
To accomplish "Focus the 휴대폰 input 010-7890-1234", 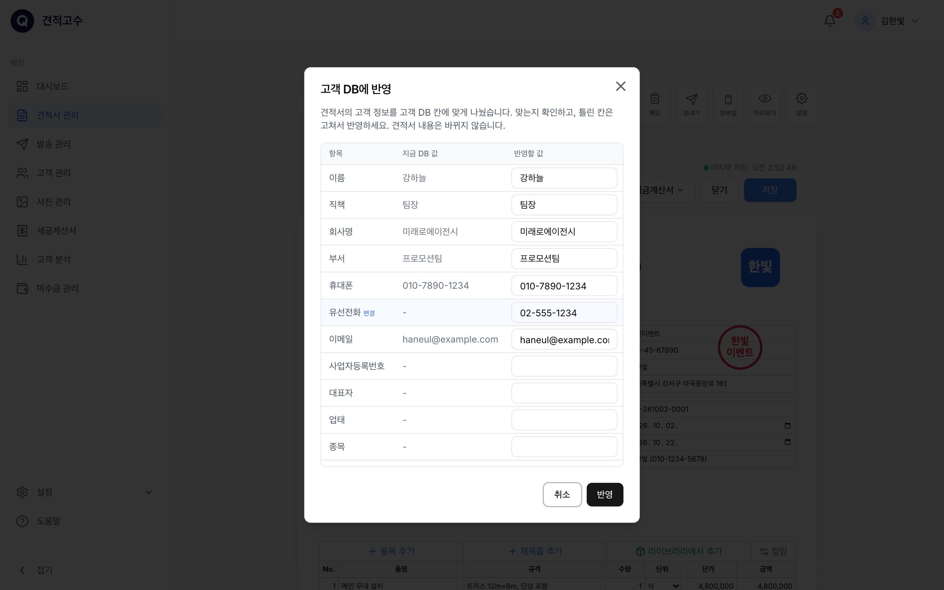I will (564, 285).
